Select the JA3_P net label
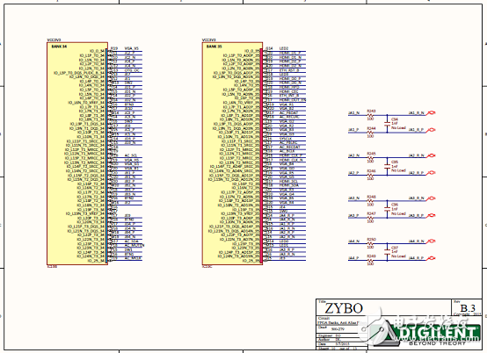The width and height of the screenshot is (487, 353). [x=353, y=216]
